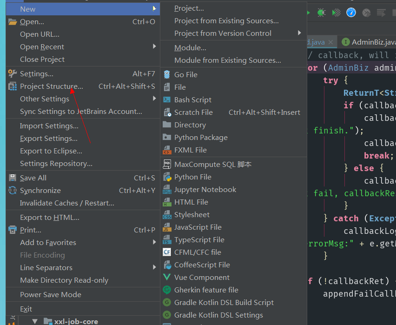Select the xxl-job-core module row
This screenshot has width=396, height=325.
[76, 321]
